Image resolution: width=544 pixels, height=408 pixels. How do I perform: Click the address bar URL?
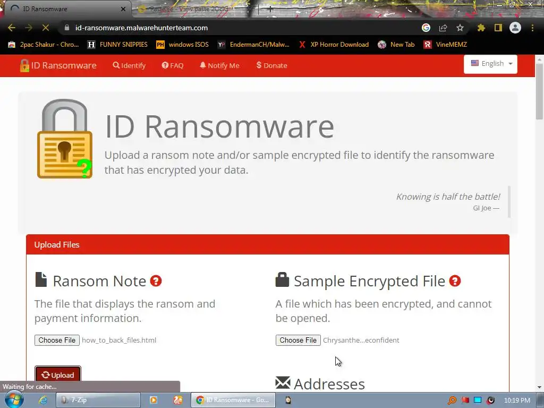(141, 28)
